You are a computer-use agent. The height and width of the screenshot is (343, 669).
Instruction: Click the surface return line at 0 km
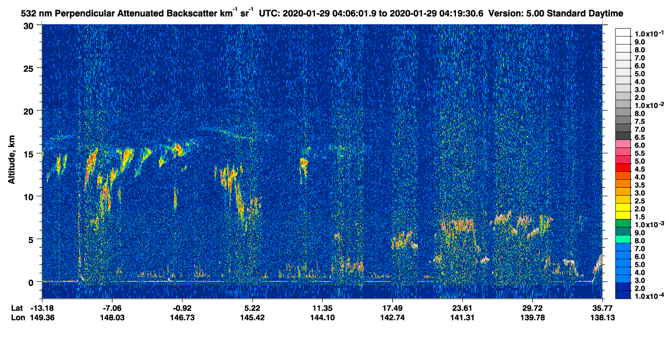click(x=322, y=282)
